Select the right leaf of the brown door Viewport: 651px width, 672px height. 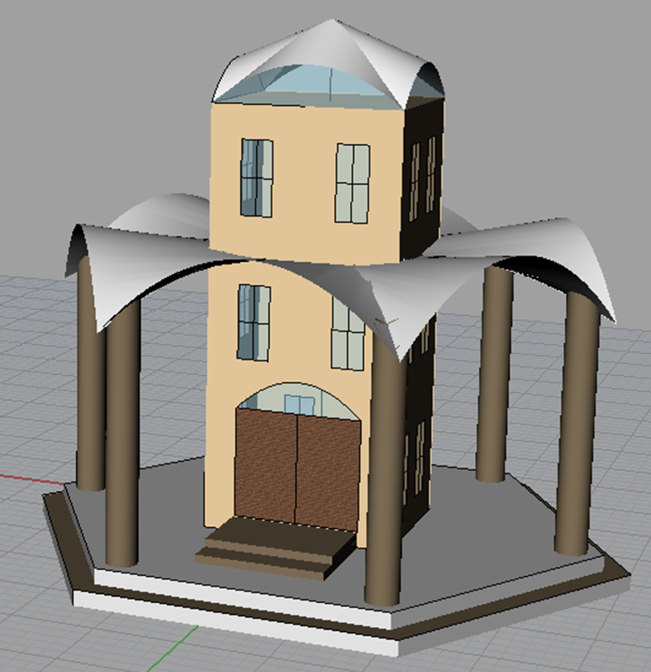(328, 474)
